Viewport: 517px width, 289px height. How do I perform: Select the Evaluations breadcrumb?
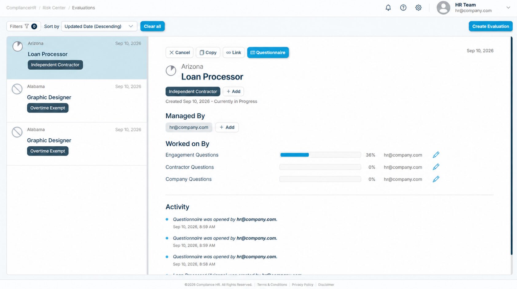point(84,8)
